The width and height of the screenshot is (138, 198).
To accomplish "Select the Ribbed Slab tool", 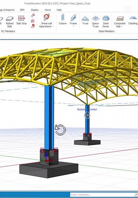I will click(9, 22).
